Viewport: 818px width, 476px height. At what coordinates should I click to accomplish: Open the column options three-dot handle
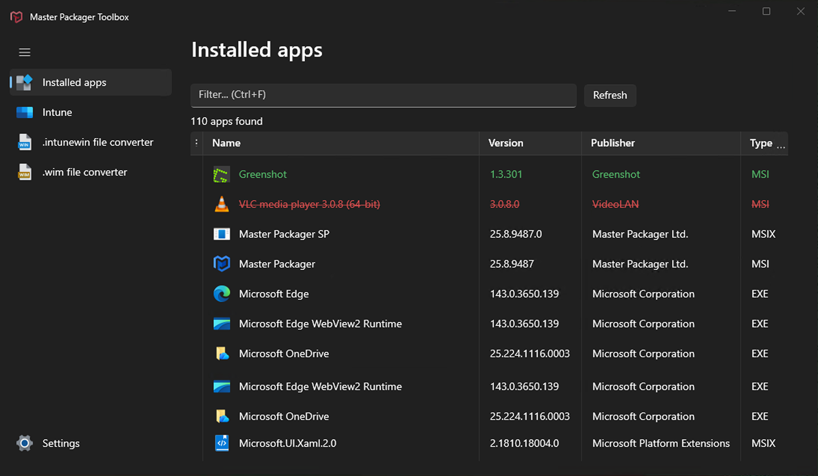tap(196, 143)
